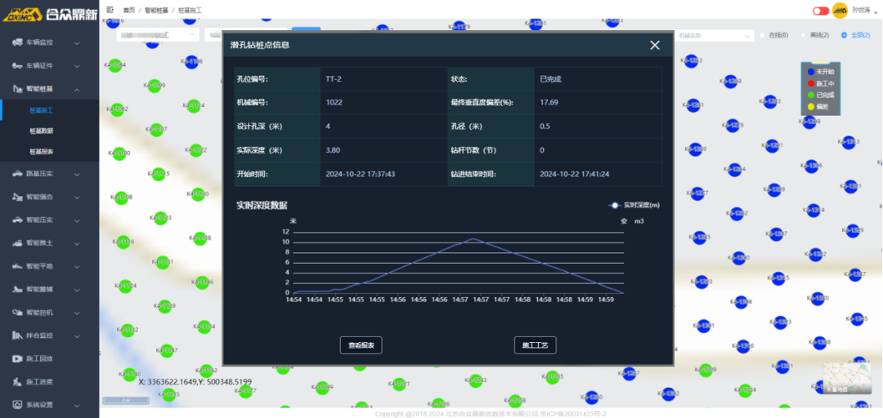The image size is (883, 418).
Task: Toggle the red switch in the header
Action: (x=820, y=11)
